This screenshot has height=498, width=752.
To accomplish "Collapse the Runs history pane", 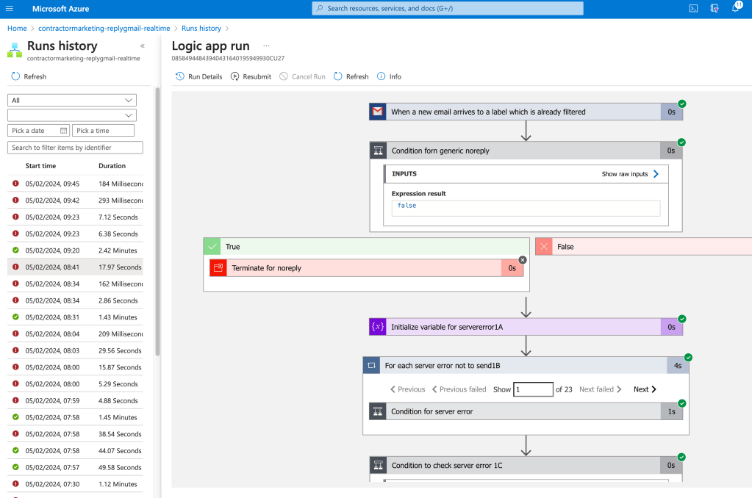I will [x=143, y=46].
